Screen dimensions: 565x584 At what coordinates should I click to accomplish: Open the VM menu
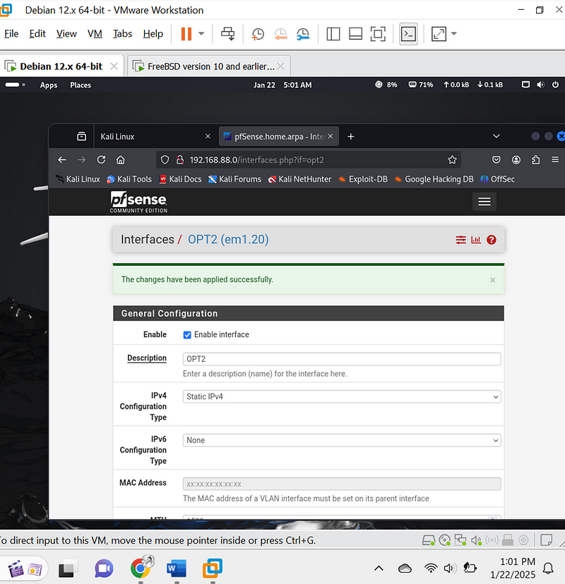[95, 34]
